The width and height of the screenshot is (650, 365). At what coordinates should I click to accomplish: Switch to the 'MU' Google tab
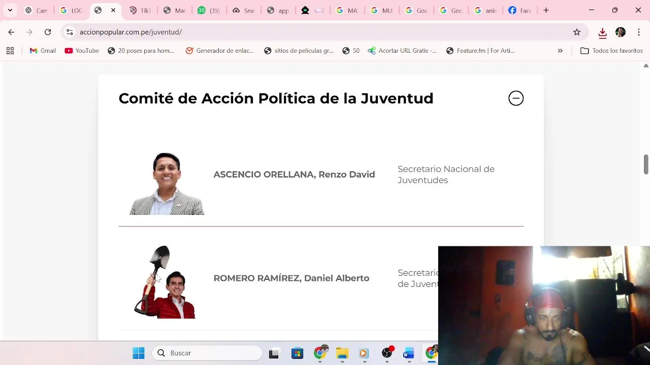pyautogui.click(x=381, y=10)
